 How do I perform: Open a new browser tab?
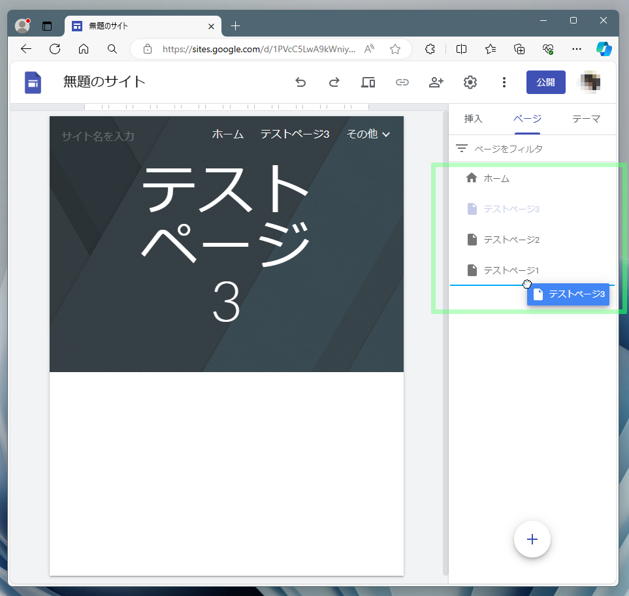(236, 26)
